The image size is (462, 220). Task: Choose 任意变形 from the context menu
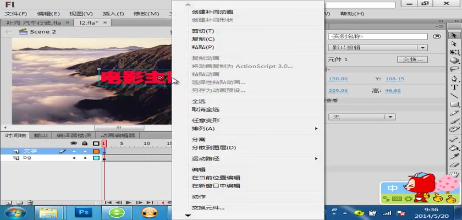(206, 120)
